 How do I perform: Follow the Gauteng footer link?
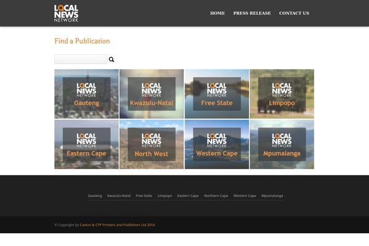pos(95,196)
